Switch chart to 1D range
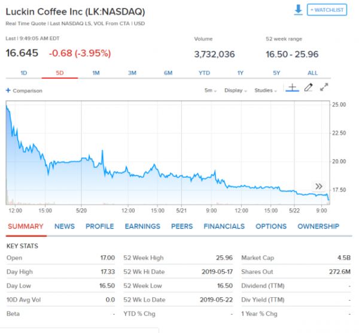Image resolution: width=359 pixels, height=333 pixels. click(24, 73)
